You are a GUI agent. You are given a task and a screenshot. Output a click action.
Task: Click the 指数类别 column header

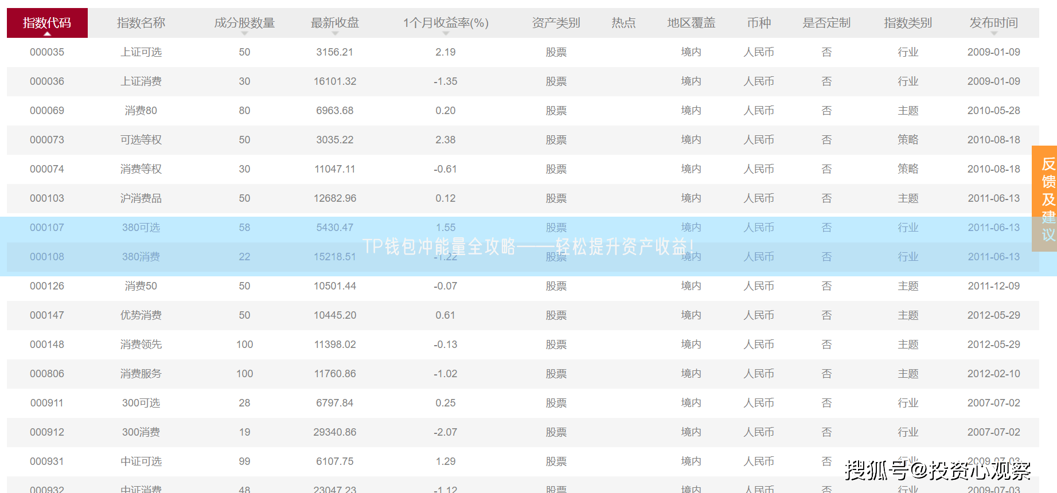[908, 23]
